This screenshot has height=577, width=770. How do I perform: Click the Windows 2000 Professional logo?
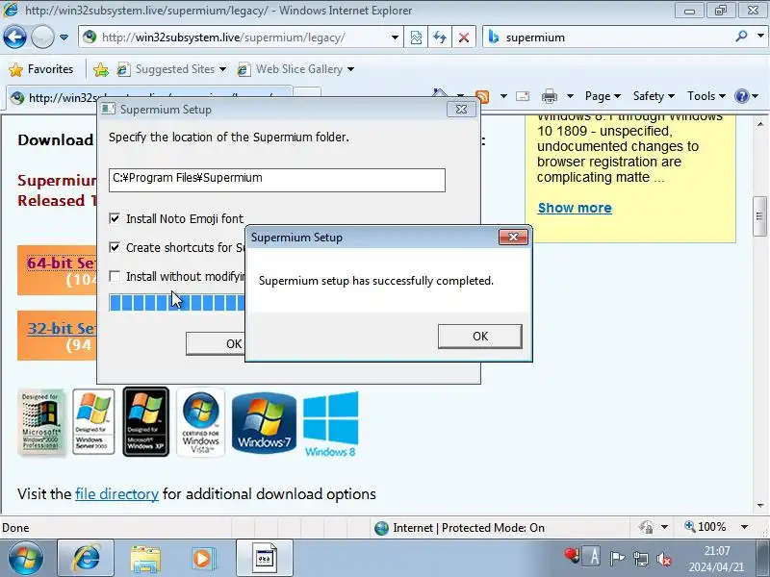(x=41, y=422)
